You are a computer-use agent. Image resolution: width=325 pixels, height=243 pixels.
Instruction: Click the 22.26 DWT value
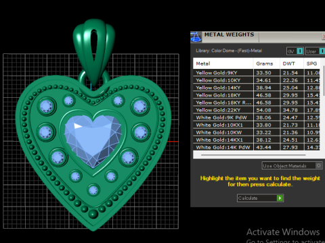coord(290,80)
